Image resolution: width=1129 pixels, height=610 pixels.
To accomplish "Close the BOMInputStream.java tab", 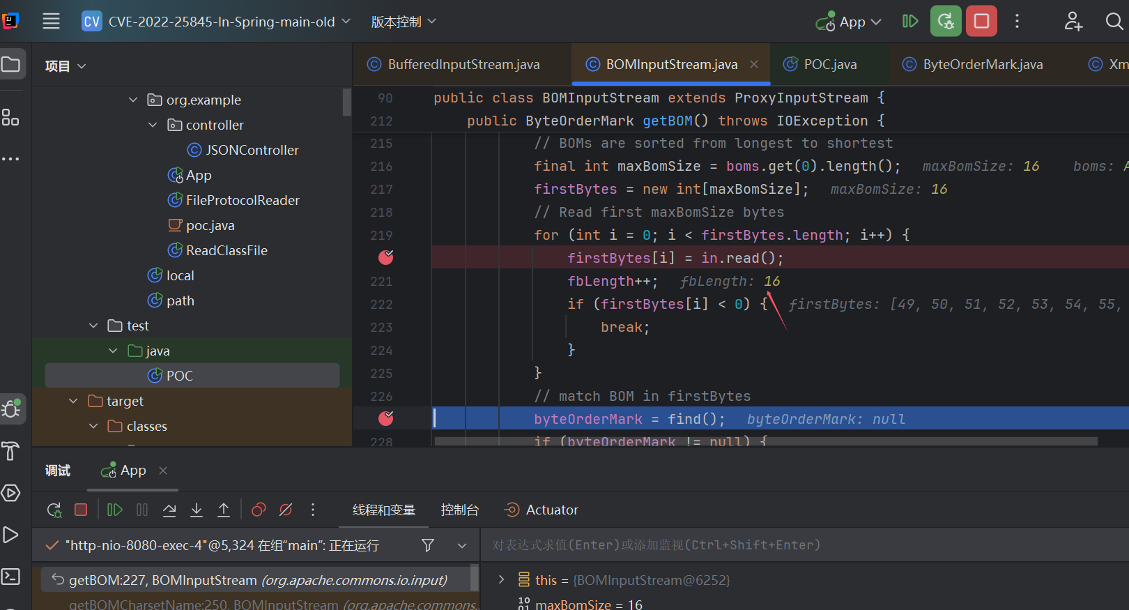I will tap(754, 64).
